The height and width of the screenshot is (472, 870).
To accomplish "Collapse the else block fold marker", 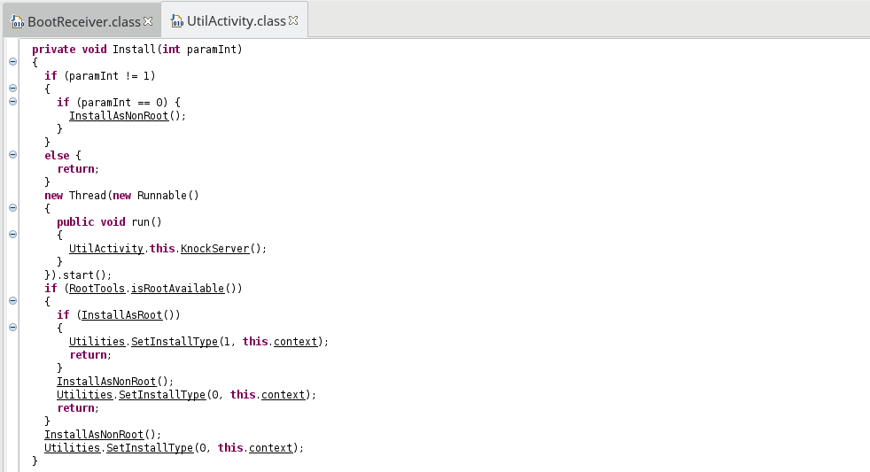I will coord(12,155).
